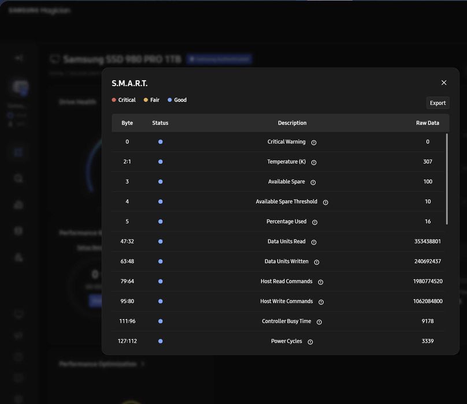Click raw value 16 for Percentage Used
This screenshot has height=404, width=467.
click(428, 222)
